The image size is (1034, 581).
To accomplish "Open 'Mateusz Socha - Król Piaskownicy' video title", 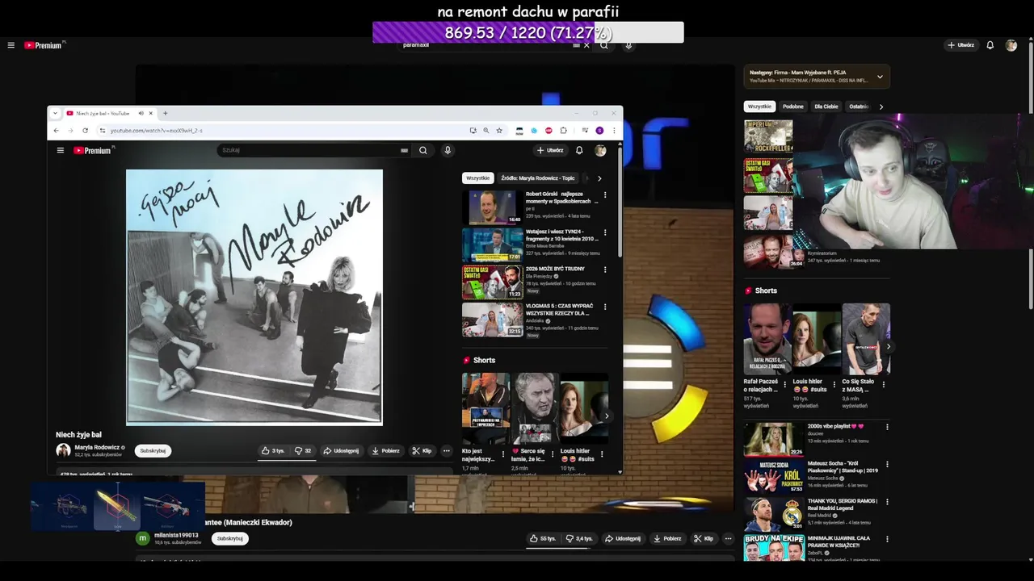I will click(x=843, y=467).
